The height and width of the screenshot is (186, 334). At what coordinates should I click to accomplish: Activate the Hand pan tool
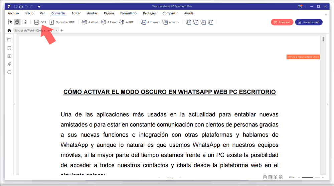(17, 22)
